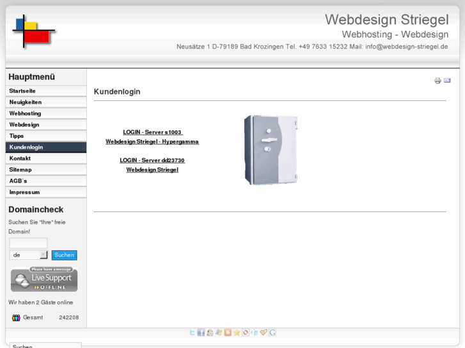Click the safe image

pos(271,150)
